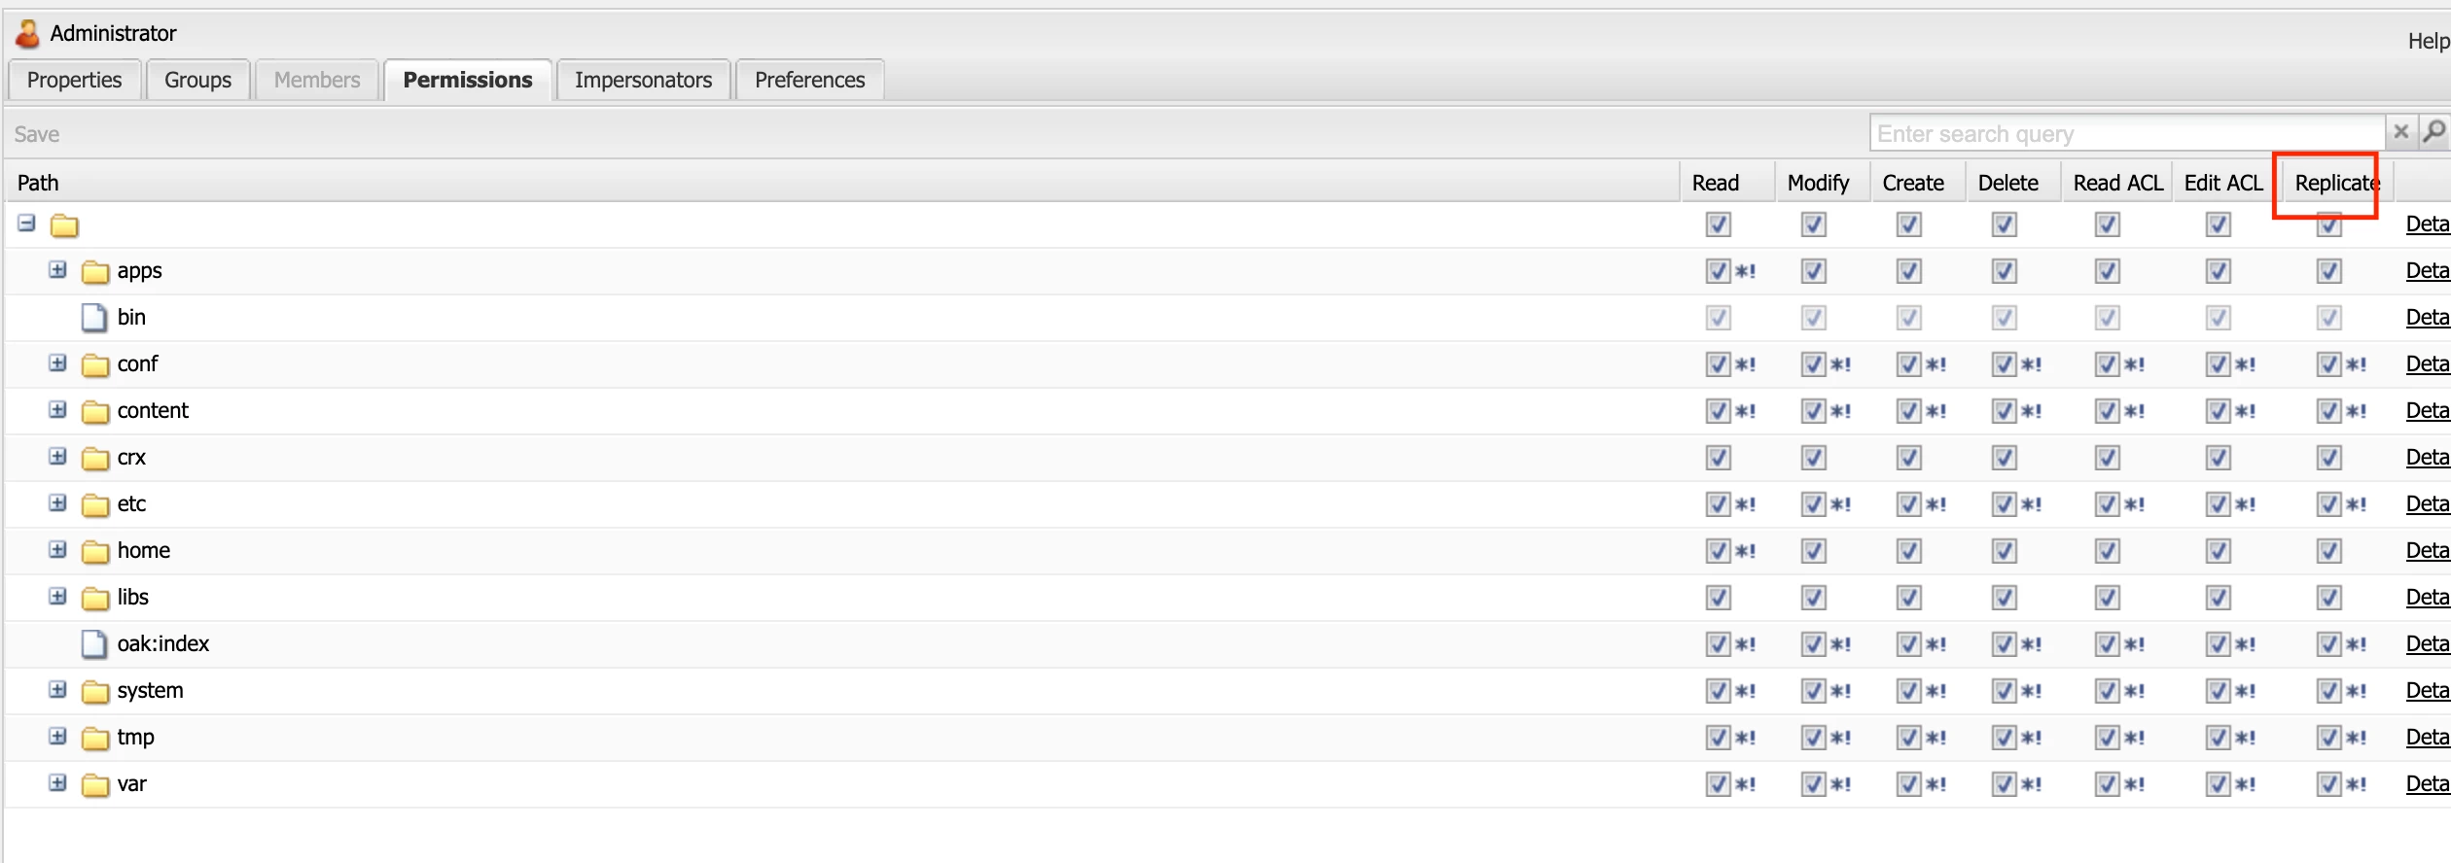Toggle Modify checkbox for home
Screen dimensions: 2451x863
click(x=1814, y=551)
